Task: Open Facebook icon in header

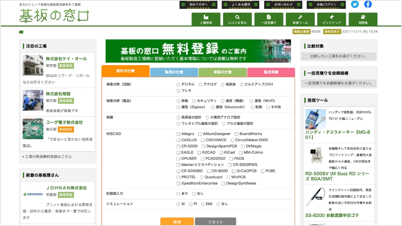Action: coord(368,4)
